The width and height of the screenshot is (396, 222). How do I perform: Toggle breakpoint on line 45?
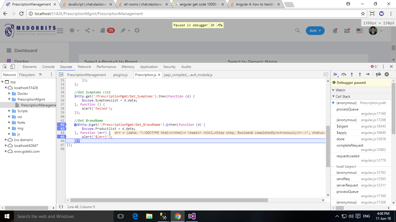[x=61, y=137]
